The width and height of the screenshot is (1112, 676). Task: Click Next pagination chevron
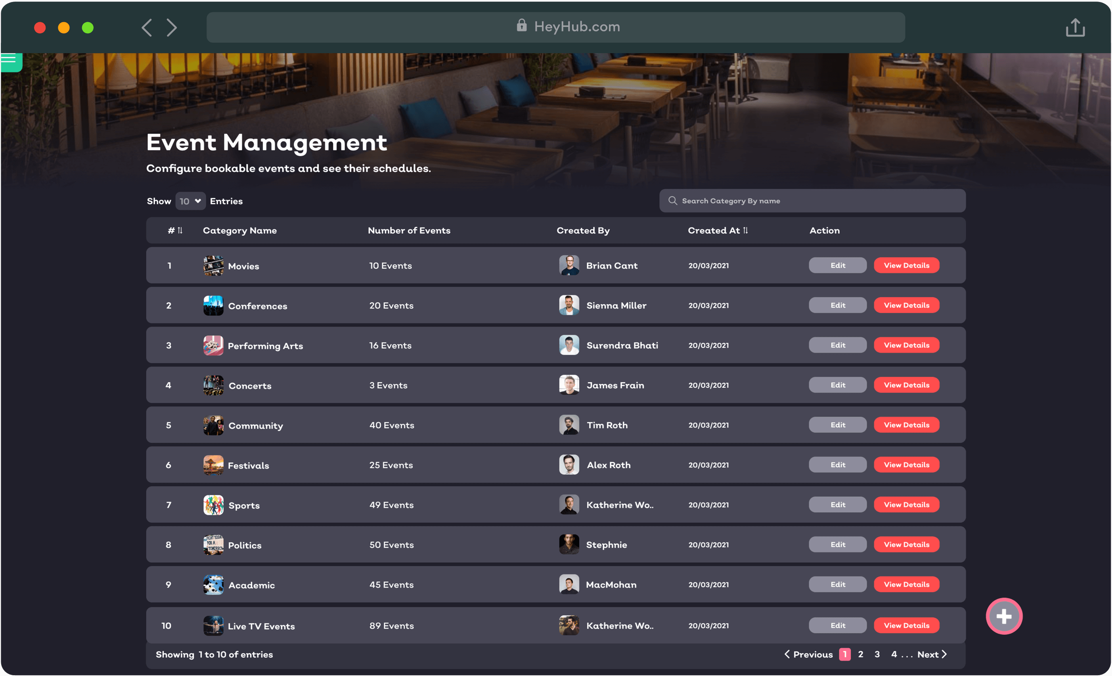(x=944, y=654)
